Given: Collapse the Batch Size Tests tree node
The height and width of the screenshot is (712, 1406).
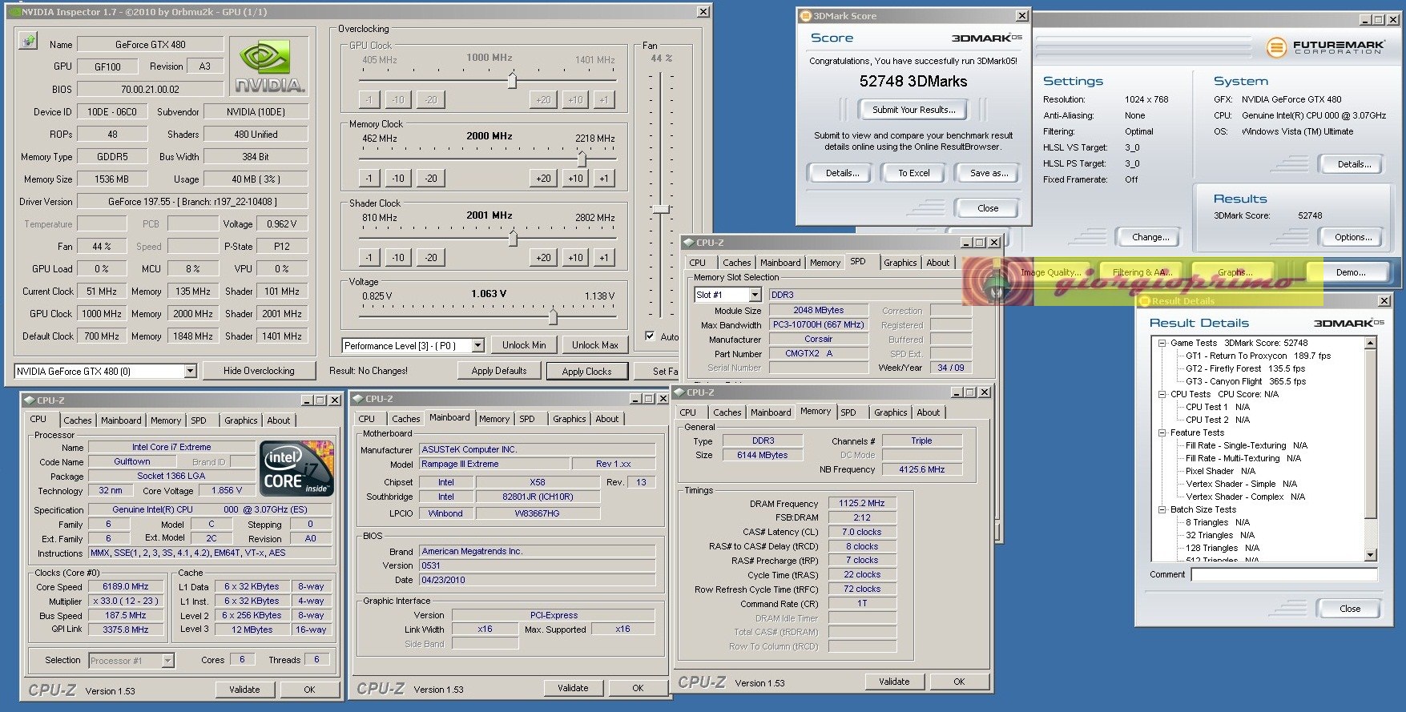Looking at the screenshot, I should 1162,509.
